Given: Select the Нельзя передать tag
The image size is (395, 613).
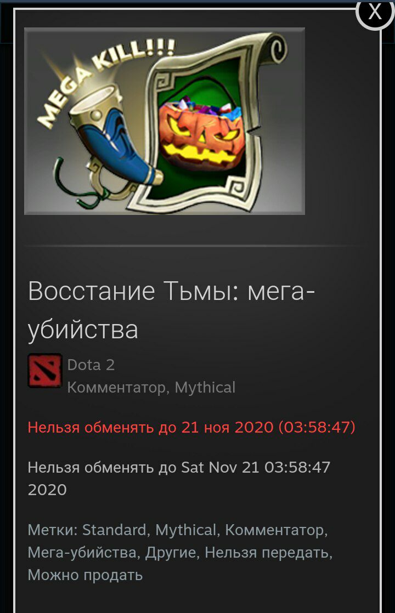Looking at the screenshot, I should point(266,552).
